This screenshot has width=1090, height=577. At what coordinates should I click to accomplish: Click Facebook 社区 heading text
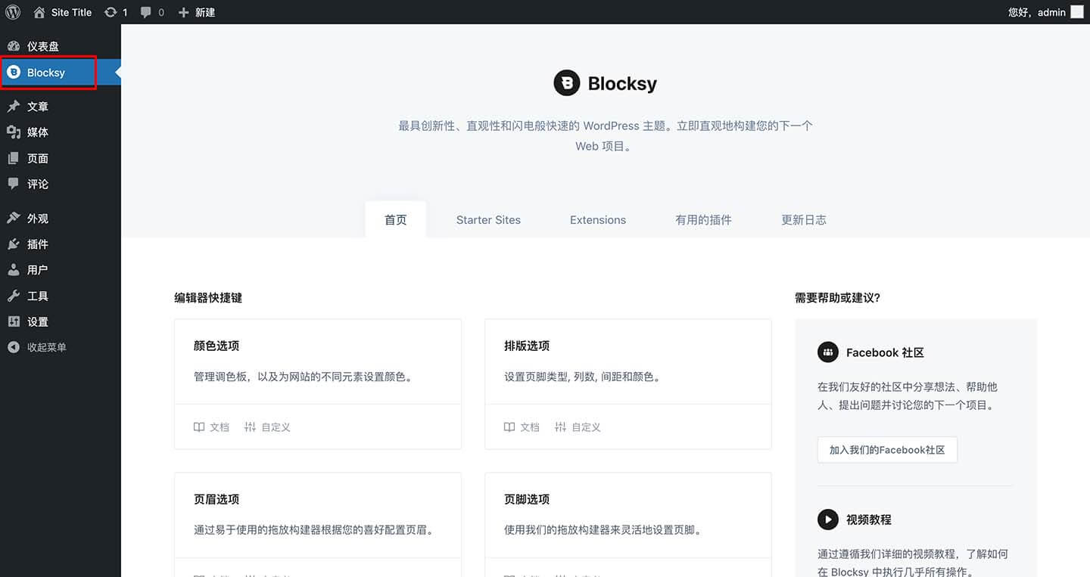(885, 352)
